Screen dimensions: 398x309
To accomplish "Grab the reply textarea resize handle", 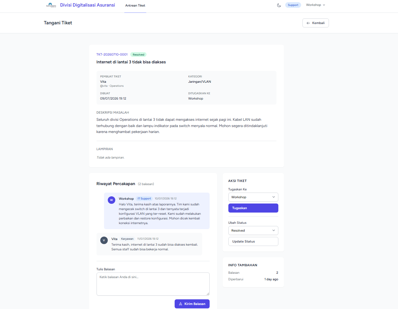I will [x=208, y=294].
